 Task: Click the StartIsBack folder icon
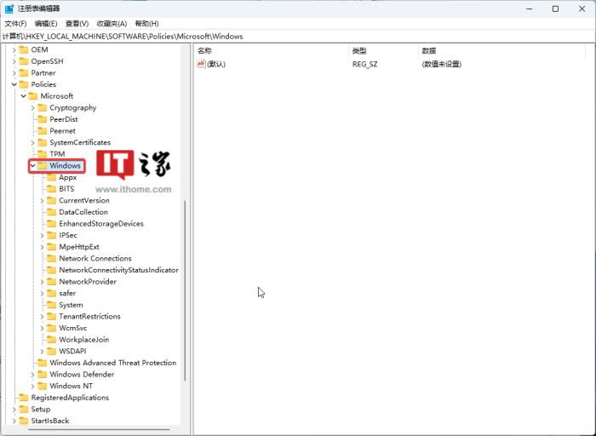[24, 421]
